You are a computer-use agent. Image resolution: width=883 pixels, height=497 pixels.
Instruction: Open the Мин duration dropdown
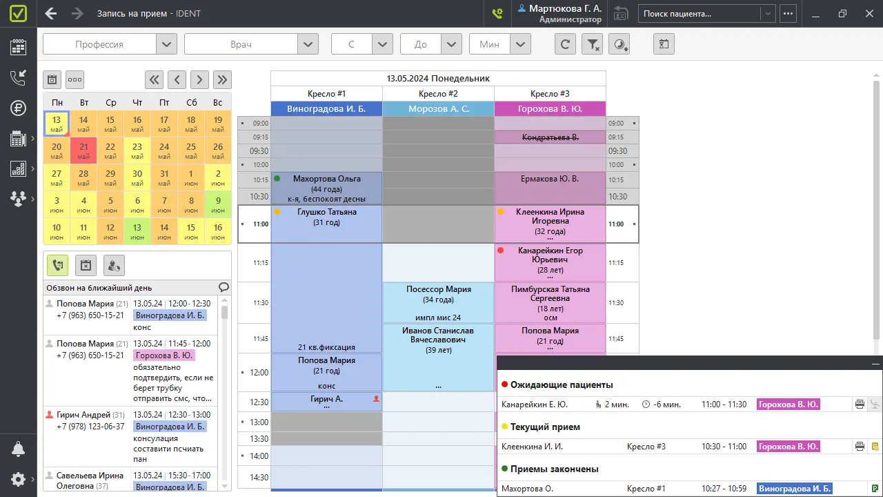click(x=521, y=44)
